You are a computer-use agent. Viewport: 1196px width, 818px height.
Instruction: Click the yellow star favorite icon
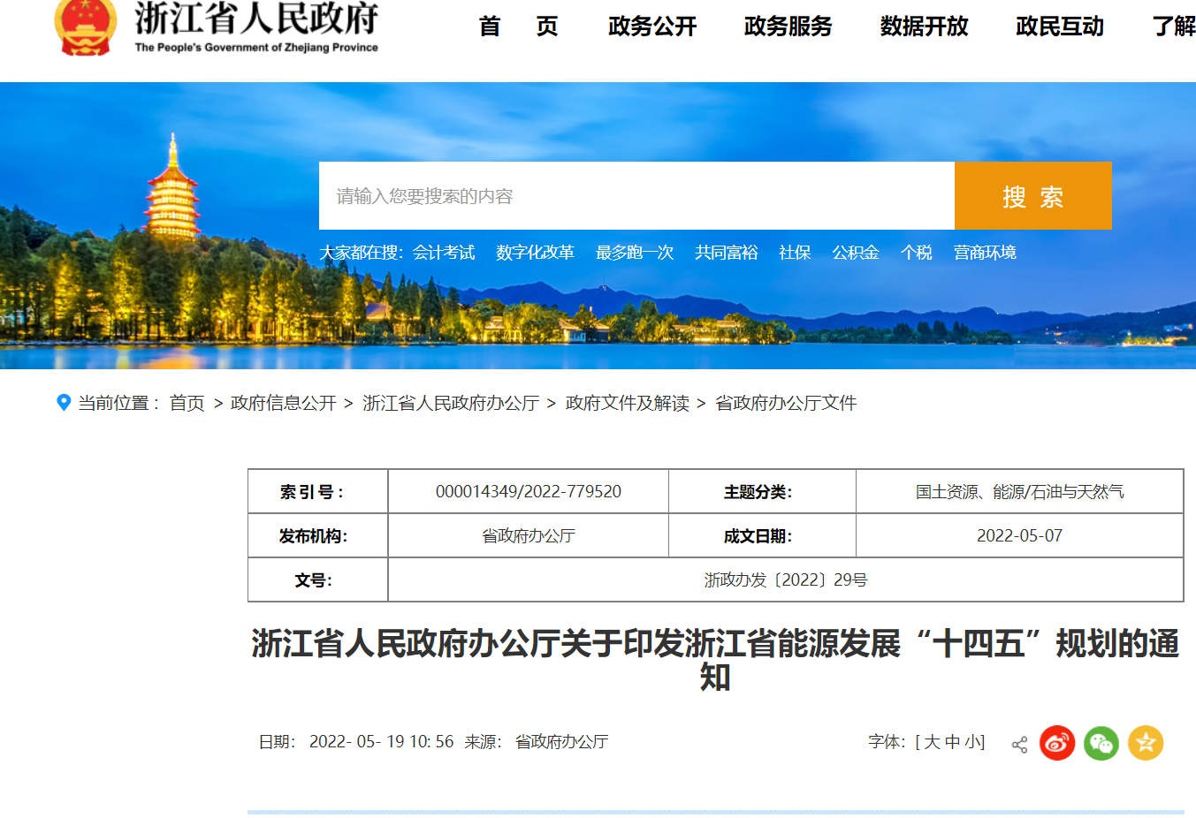click(1146, 743)
